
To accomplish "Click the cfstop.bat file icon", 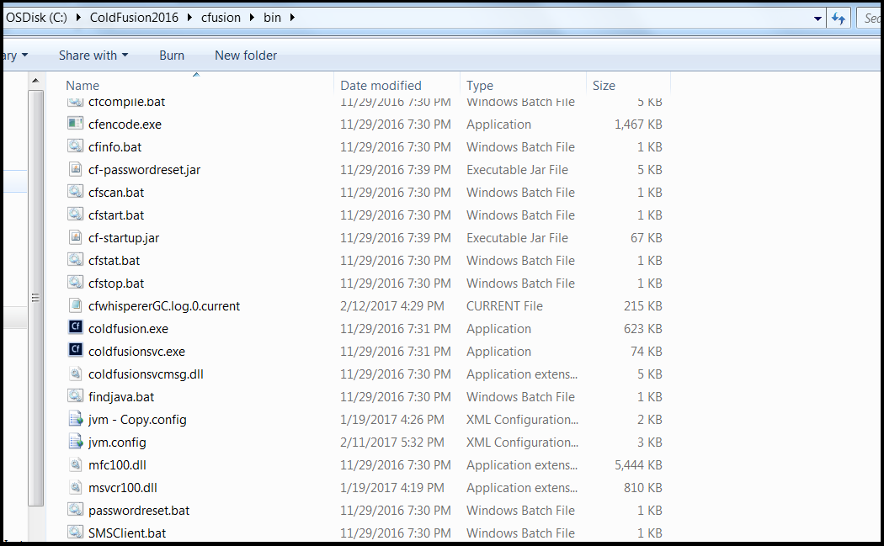I will (76, 283).
